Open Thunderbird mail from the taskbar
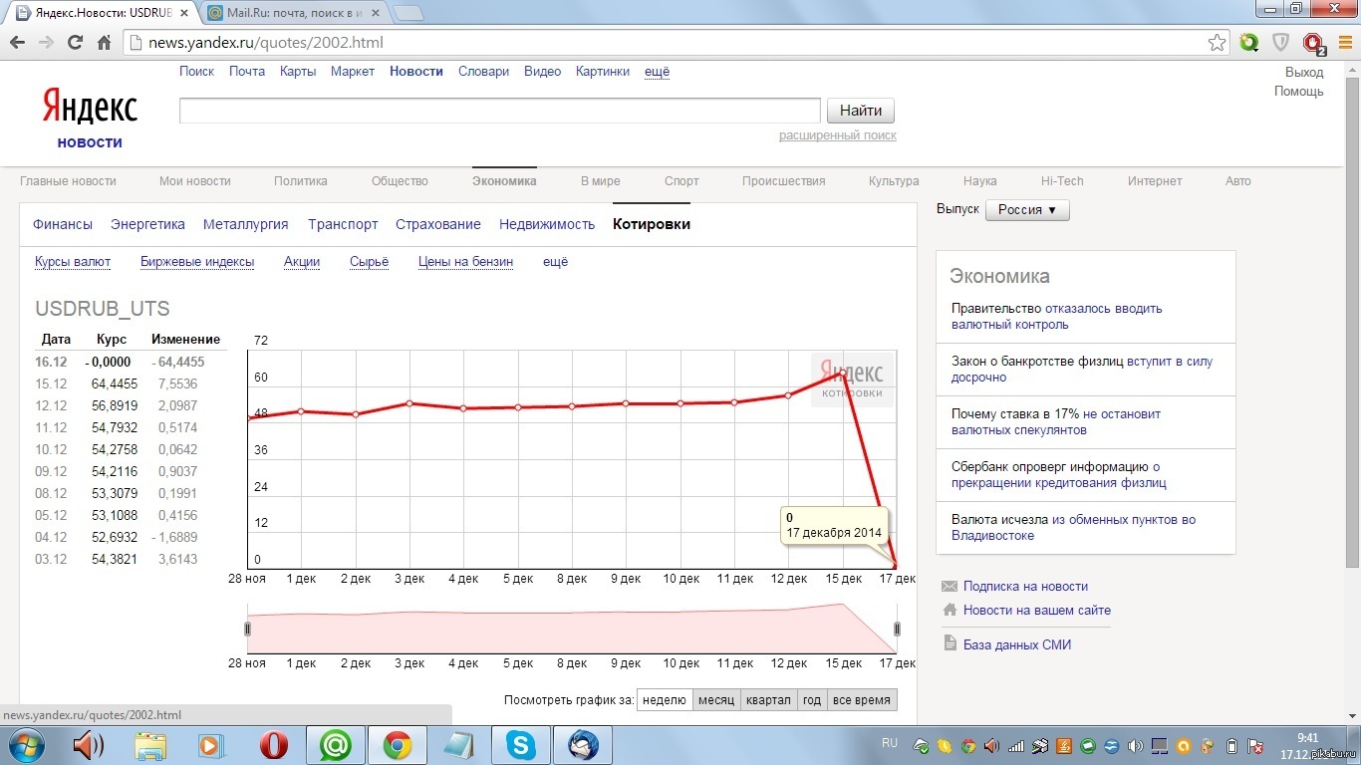 (582, 745)
